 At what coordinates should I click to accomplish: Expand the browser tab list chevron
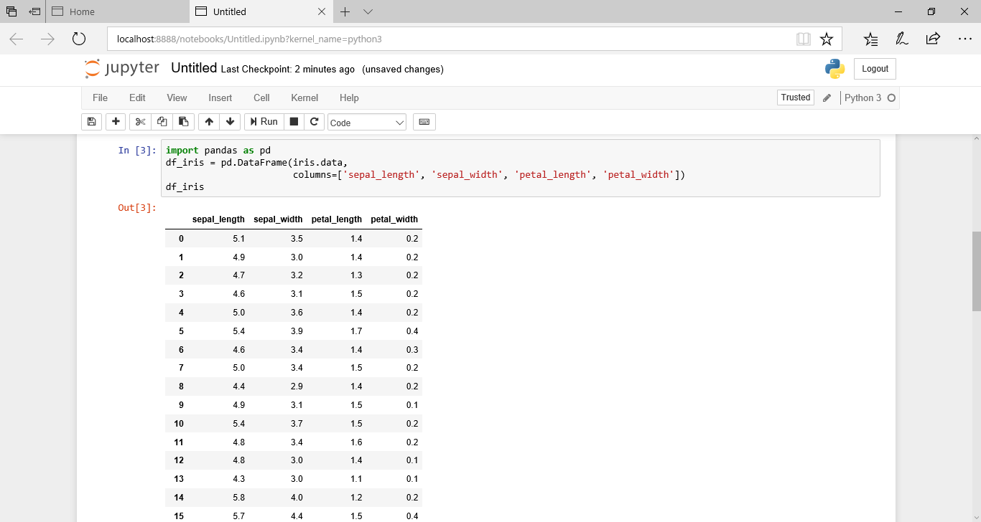coord(368,11)
